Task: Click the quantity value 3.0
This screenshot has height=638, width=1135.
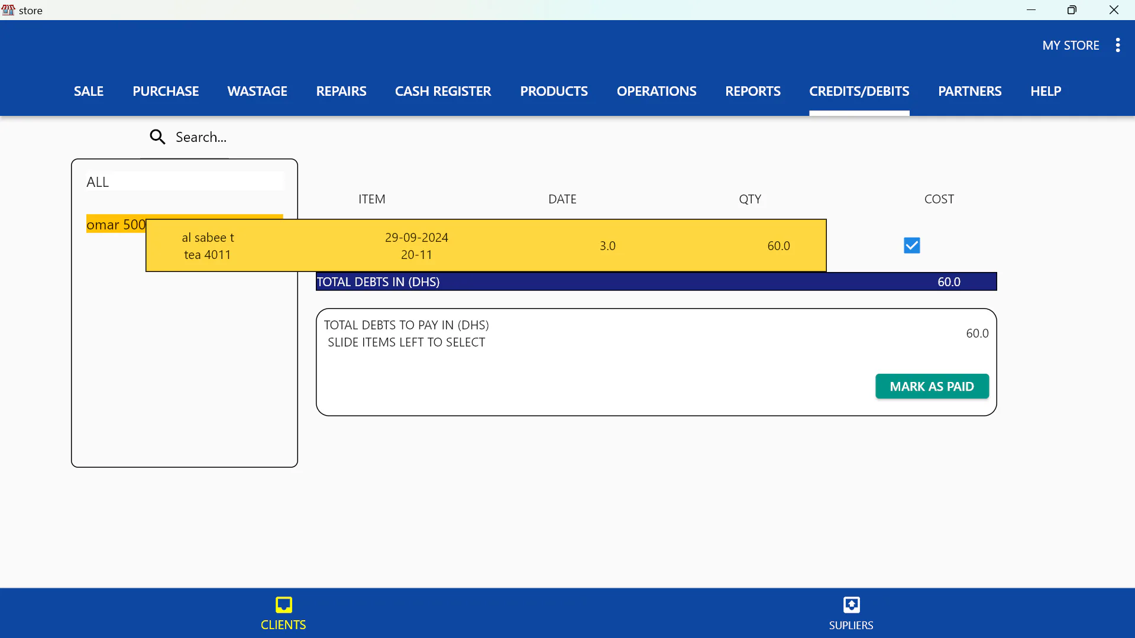Action: coord(607,246)
